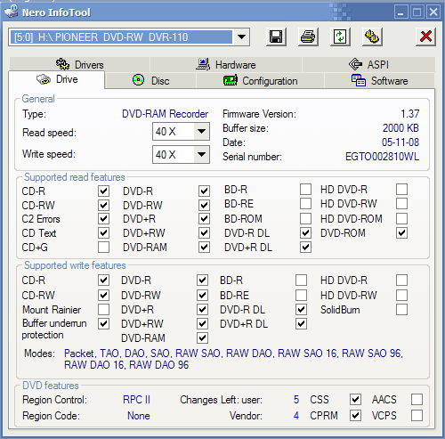
Task: Switch to the Disc tab
Action: tap(150, 80)
